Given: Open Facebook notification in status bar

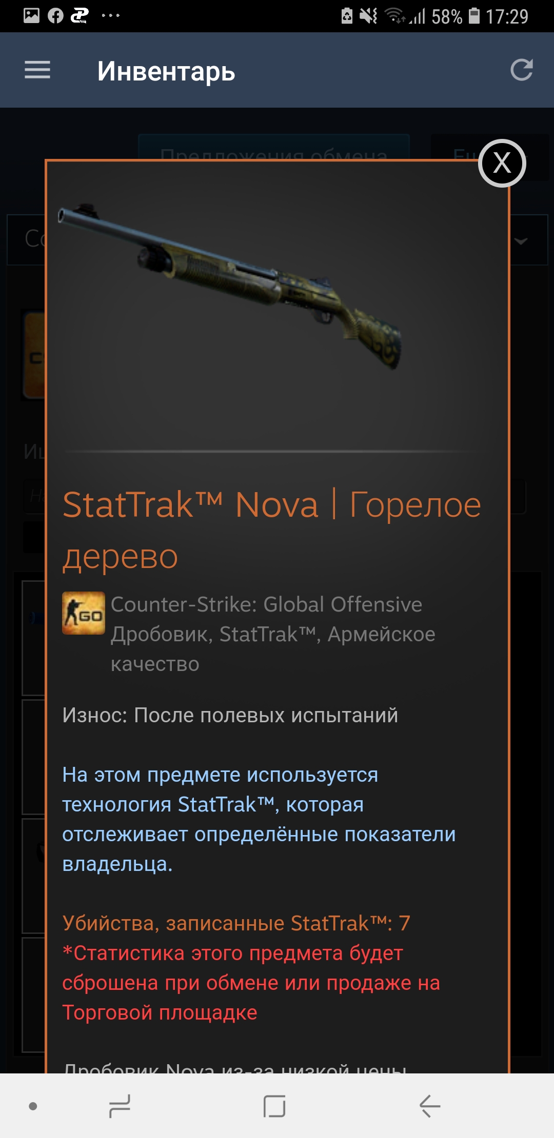Looking at the screenshot, I should tap(55, 16).
